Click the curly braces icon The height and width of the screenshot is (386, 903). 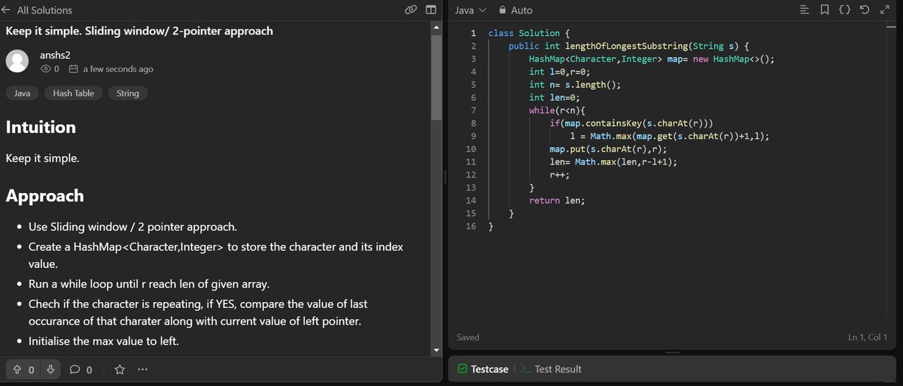pos(845,10)
